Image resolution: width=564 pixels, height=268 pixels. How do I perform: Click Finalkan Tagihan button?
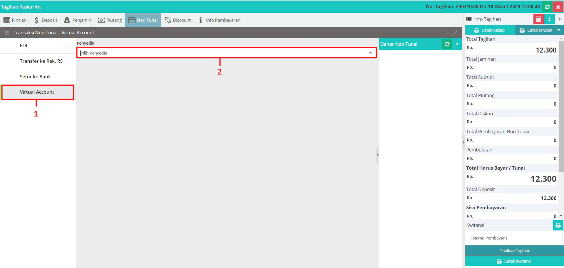pos(515,251)
